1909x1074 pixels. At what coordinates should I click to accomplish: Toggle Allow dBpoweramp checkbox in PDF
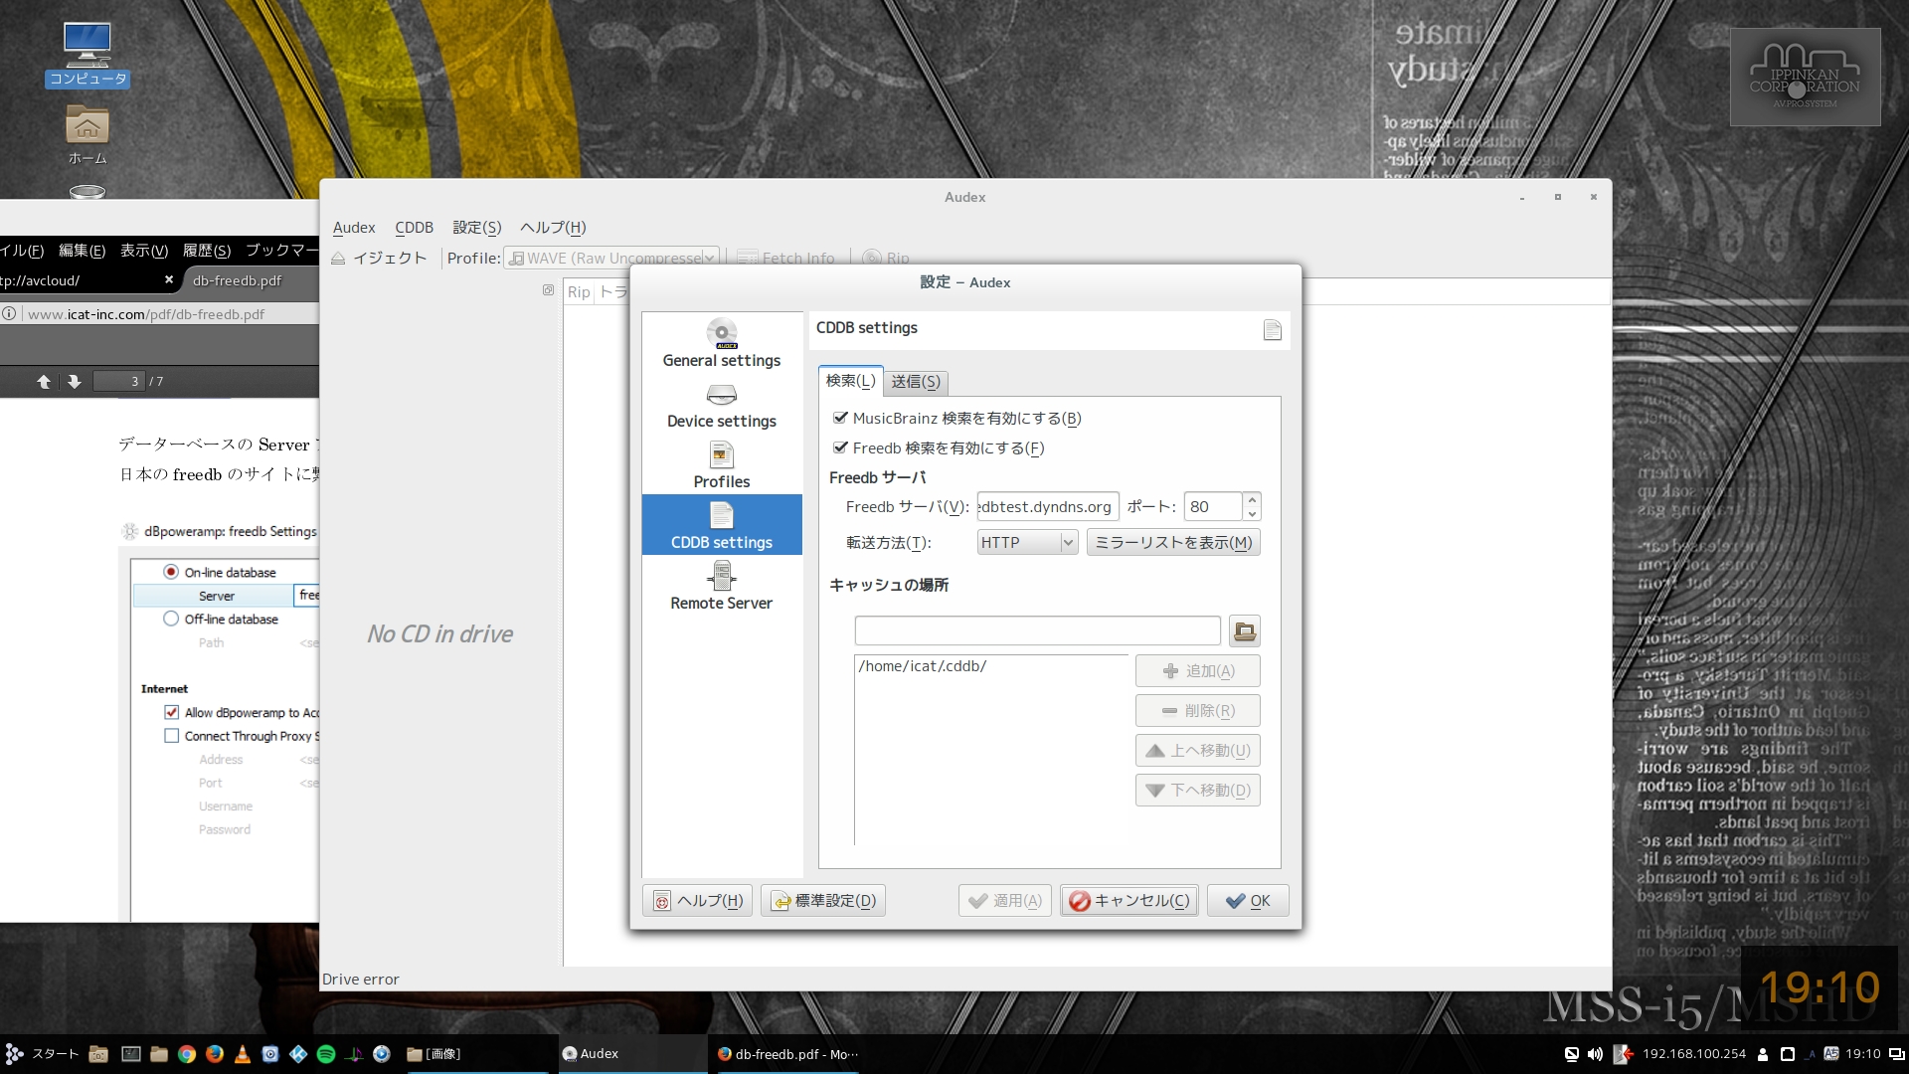172,712
